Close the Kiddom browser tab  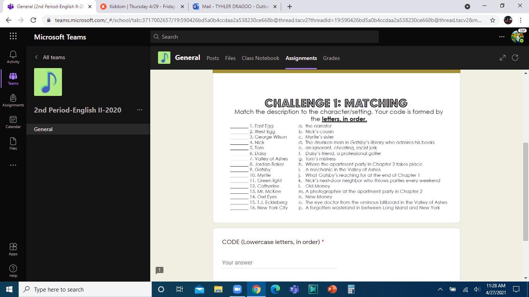(x=182, y=7)
